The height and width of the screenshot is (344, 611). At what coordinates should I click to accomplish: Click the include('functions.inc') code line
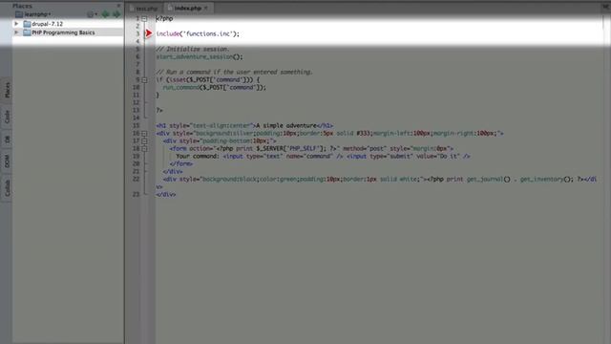point(198,34)
